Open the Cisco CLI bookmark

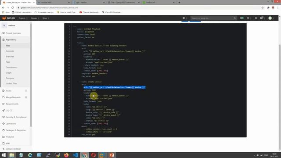coord(112,12)
